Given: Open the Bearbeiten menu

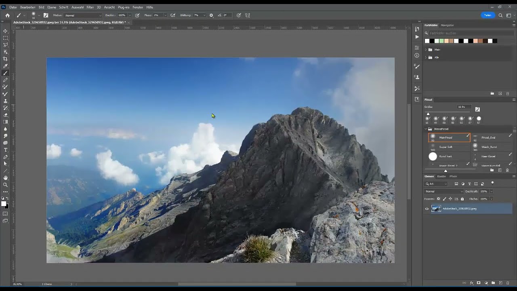Looking at the screenshot, I should (x=27, y=7).
